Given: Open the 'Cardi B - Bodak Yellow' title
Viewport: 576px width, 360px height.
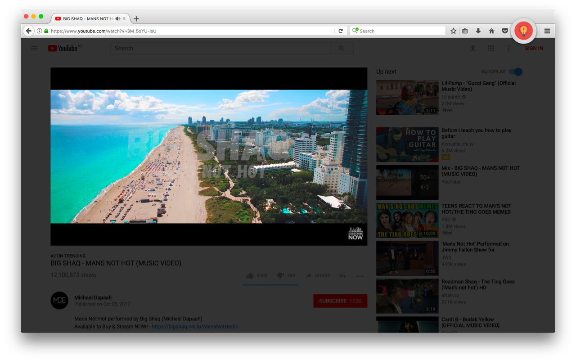Looking at the screenshot, I should tap(470, 322).
